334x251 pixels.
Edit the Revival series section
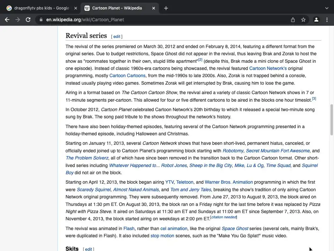click(x=117, y=37)
